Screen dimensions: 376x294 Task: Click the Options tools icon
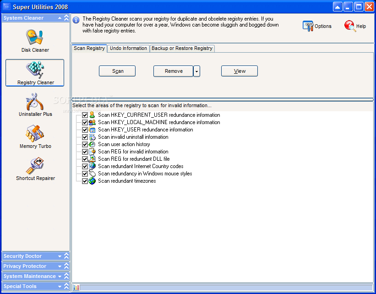[308, 26]
